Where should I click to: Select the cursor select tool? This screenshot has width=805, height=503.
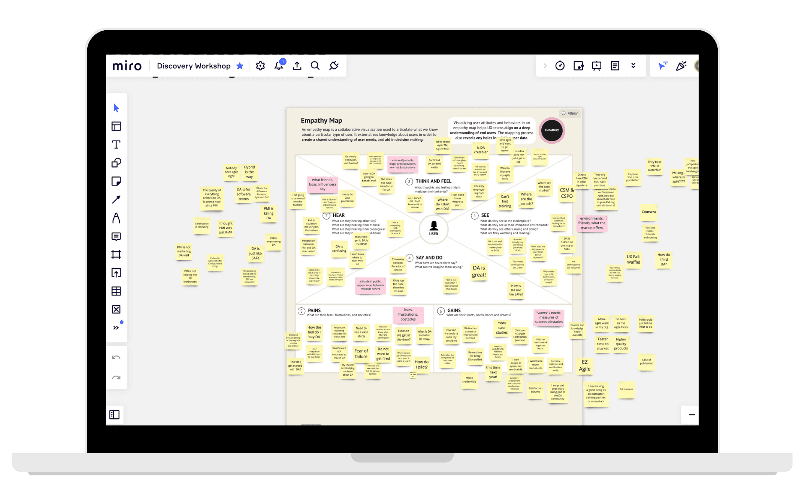tap(117, 108)
